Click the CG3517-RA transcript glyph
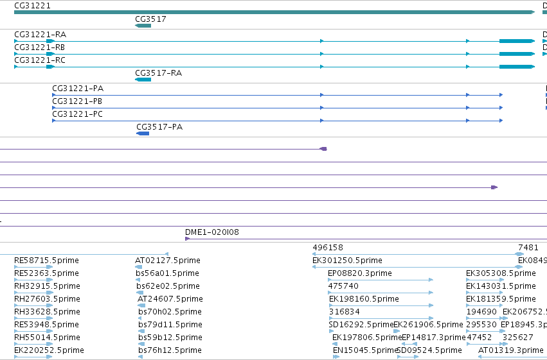Screen dimensions: 547x360 (143, 80)
